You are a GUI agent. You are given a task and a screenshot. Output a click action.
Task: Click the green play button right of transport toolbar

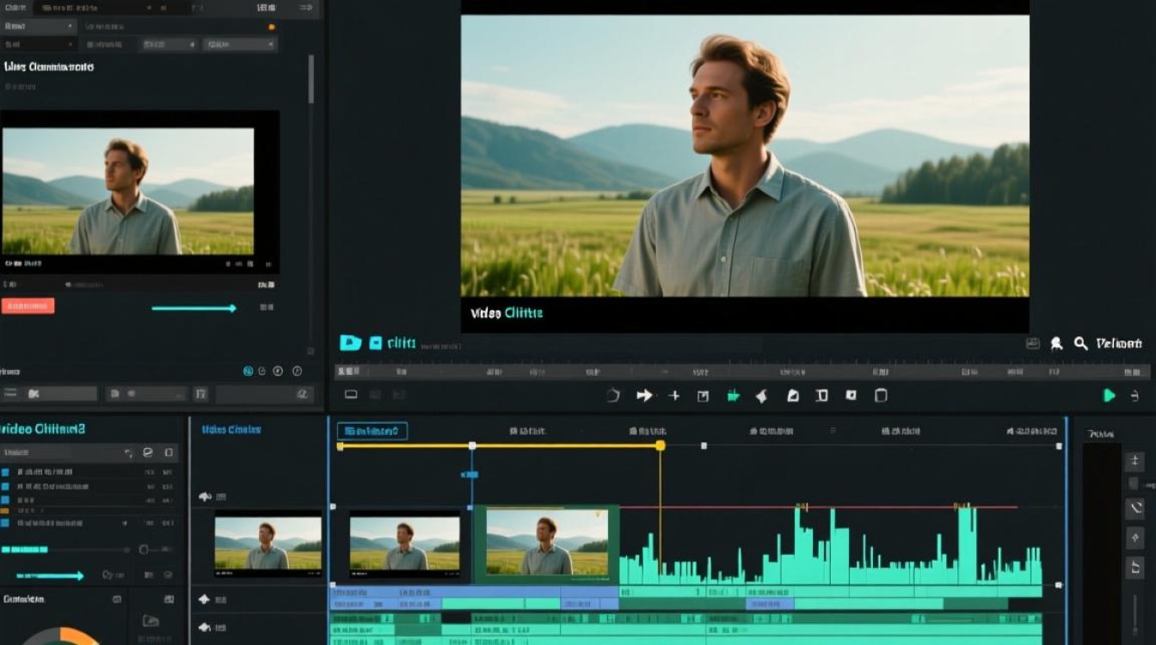coord(1110,396)
